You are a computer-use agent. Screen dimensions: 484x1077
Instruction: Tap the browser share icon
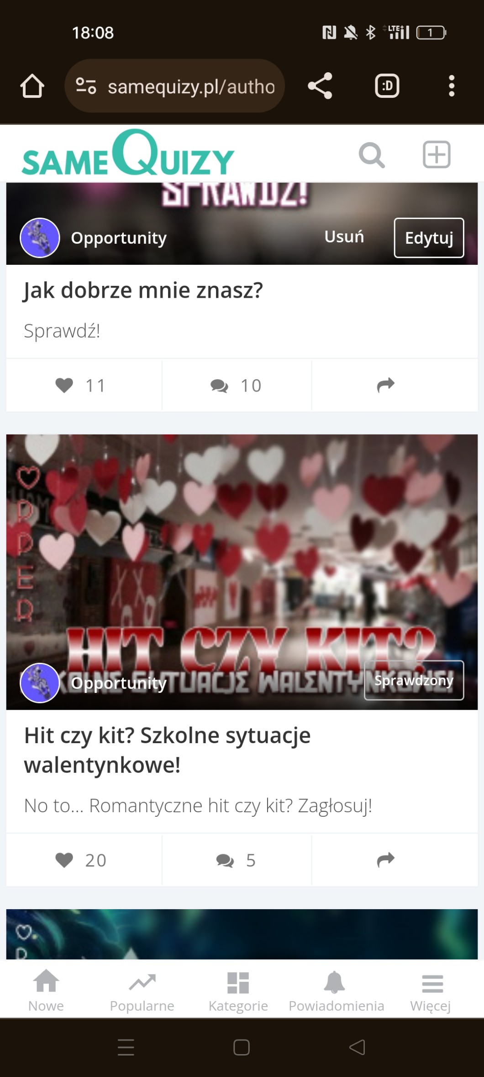(320, 86)
